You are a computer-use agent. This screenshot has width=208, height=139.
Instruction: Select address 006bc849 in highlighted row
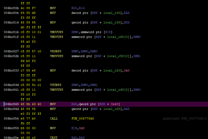point(11,104)
